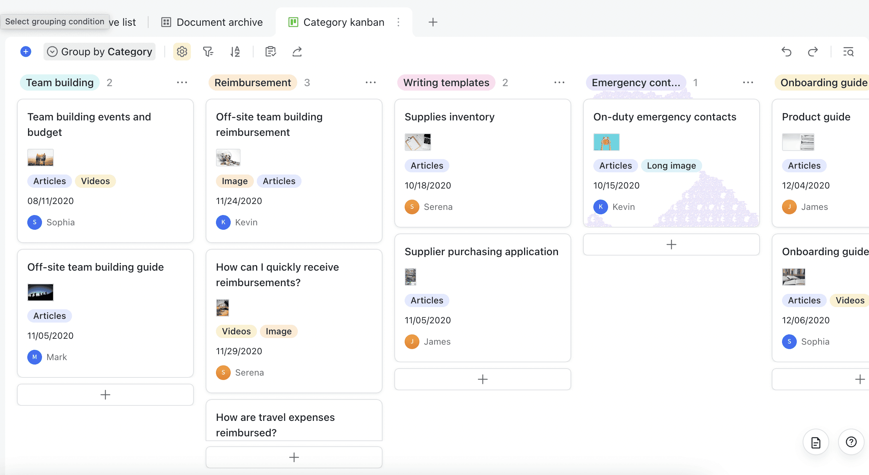The width and height of the screenshot is (869, 475).
Task: Open the Category kanban tab options
Action: (398, 22)
